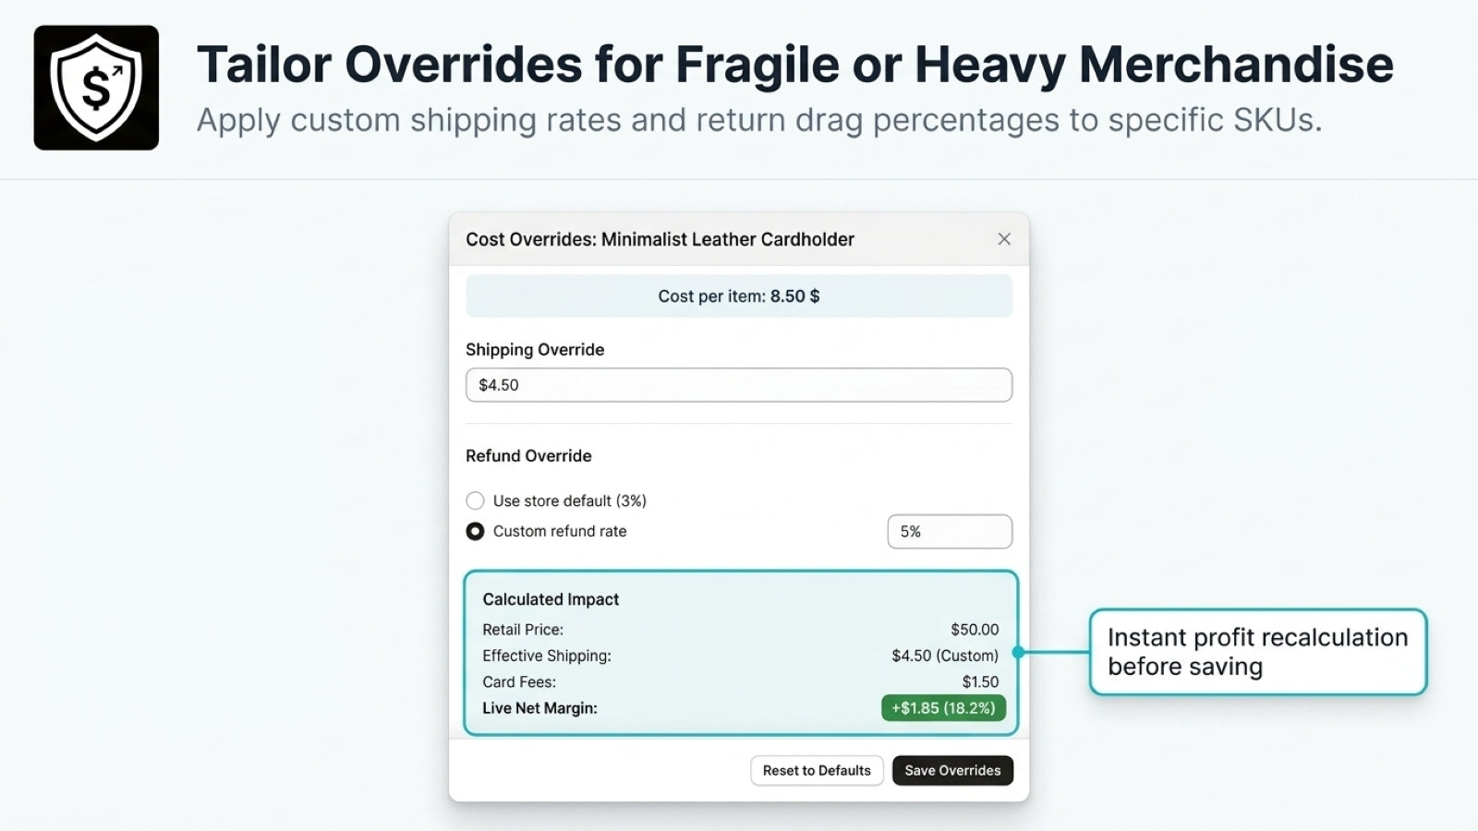
Task: Click the Refund Override section label
Action: (x=528, y=456)
